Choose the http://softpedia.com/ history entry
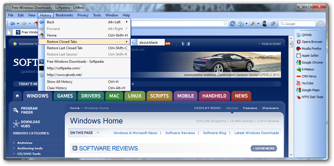 [84, 68]
